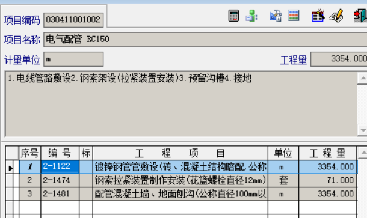Click the 标 cell of row 2-1122
The image size is (367, 218).
click(x=86, y=167)
